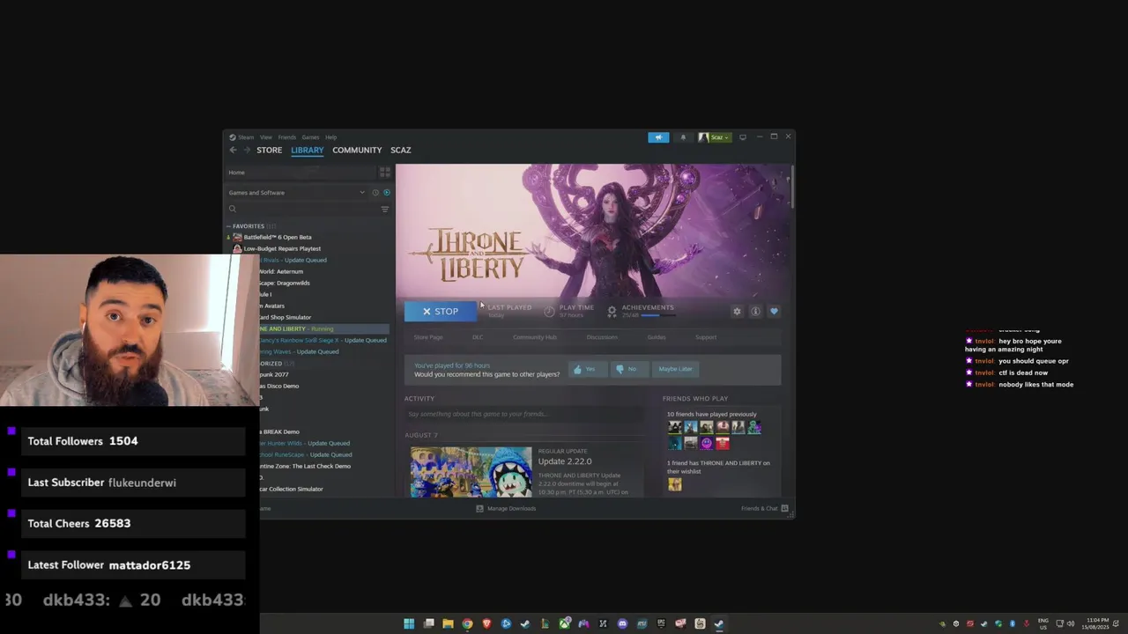Open Update 2.22.0 news thumbnail
This screenshot has height=634, width=1128.
pyautogui.click(x=471, y=471)
